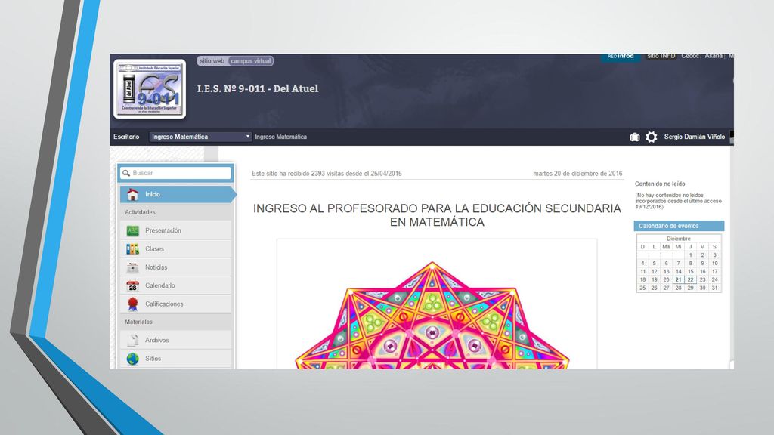
Task: Click the I.E.S. 9-011 institute logo
Action: click(150, 89)
